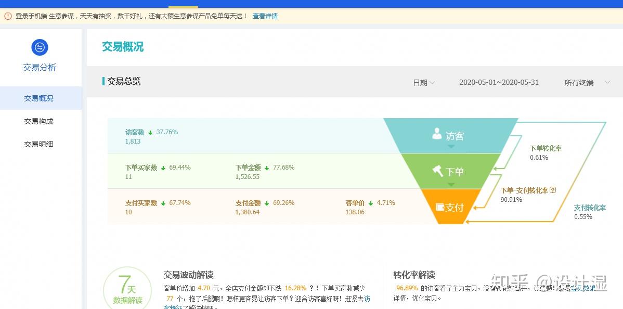This screenshot has width=623, height=309.
Task: Click the 69.26% change beside 支付金额
Action: click(x=284, y=203)
